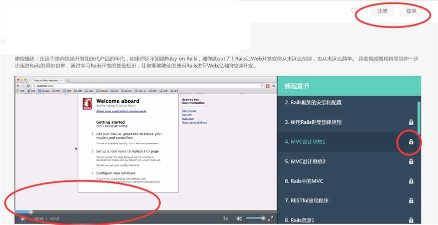Open the 1x playback speed selector
This screenshot has width=438, height=225.
225,218
